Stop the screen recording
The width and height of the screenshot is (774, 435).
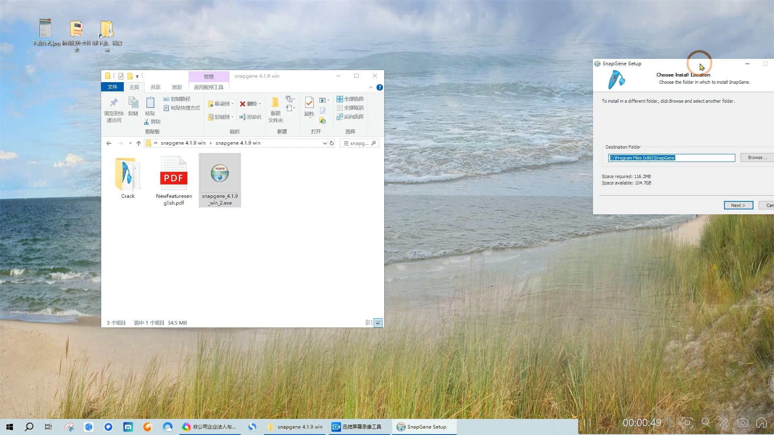click(x=606, y=423)
